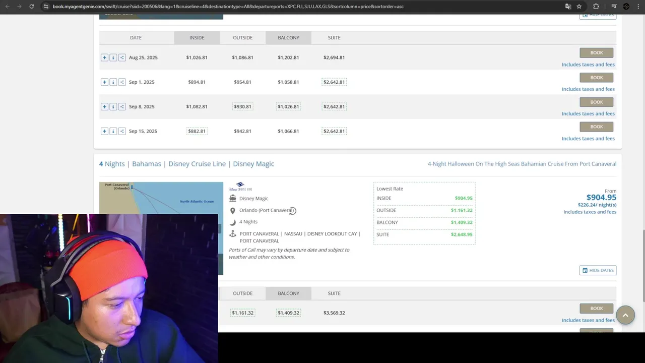Screen dimensions: 645x363
Task: Select OUTSIDE header in Disney Magic table
Action: [242, 293]
